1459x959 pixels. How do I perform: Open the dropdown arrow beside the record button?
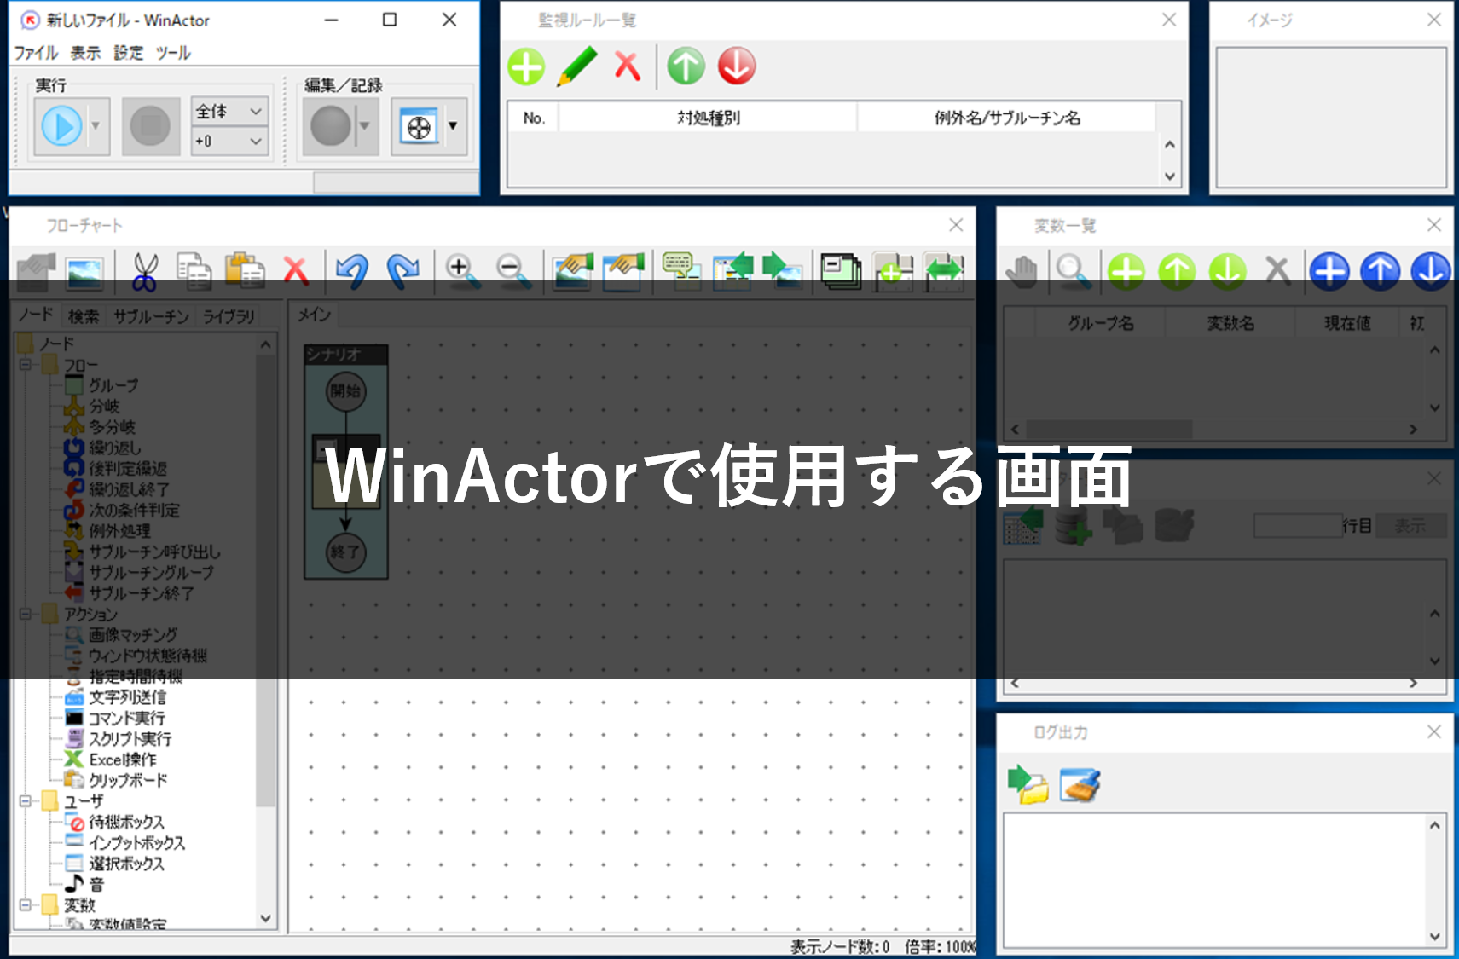(365, 126)
